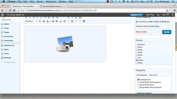Select the gallery placeholder in the editor

tap(65, 44)
